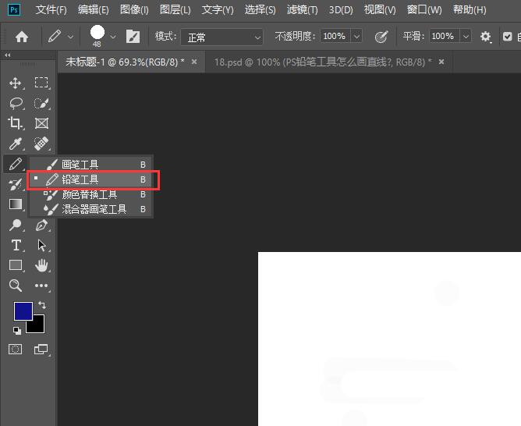Swap foreground and background colors
521x426 pixels.
pos(42,305)
